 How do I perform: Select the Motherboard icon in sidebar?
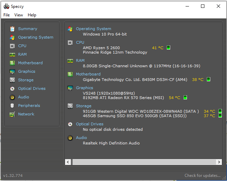[x=12, y=63]
